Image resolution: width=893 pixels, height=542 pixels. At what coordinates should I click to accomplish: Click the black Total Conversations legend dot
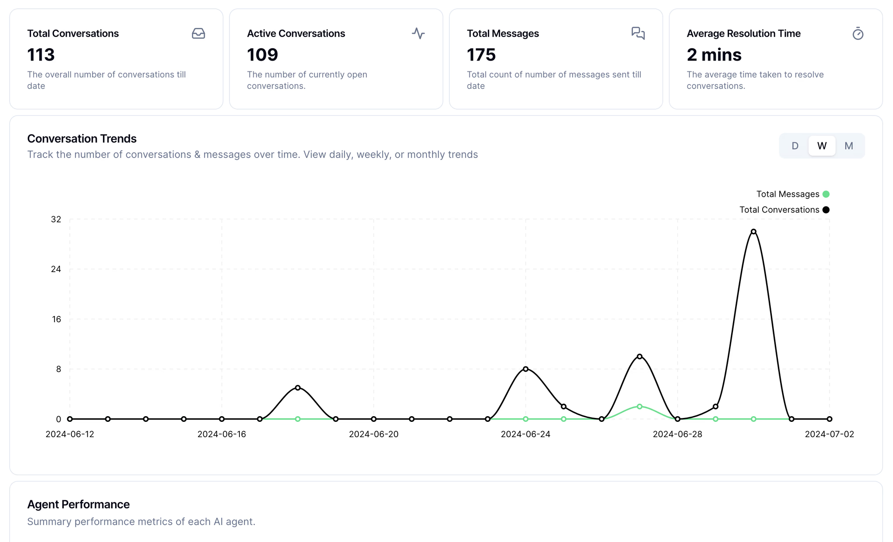pos(826,210)
